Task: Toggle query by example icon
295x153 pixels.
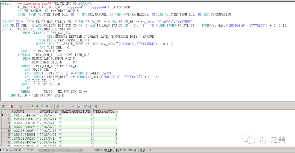Action: [x=58, y=106]
